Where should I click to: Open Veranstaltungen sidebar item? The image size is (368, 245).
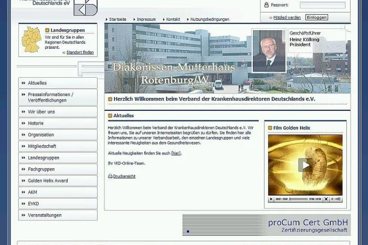click(58, 215)
